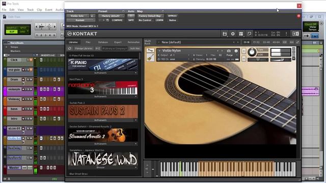This screenshot has height=183, width=326.
Task: Record-enable the Drum track
Action: click(x=23, y=79)
